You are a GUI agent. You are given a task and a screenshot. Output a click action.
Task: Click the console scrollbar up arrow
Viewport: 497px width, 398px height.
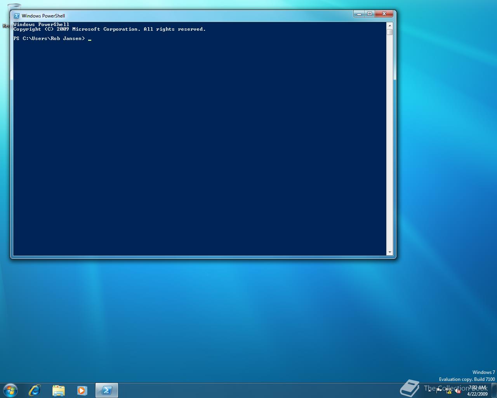tap(390, 26)
